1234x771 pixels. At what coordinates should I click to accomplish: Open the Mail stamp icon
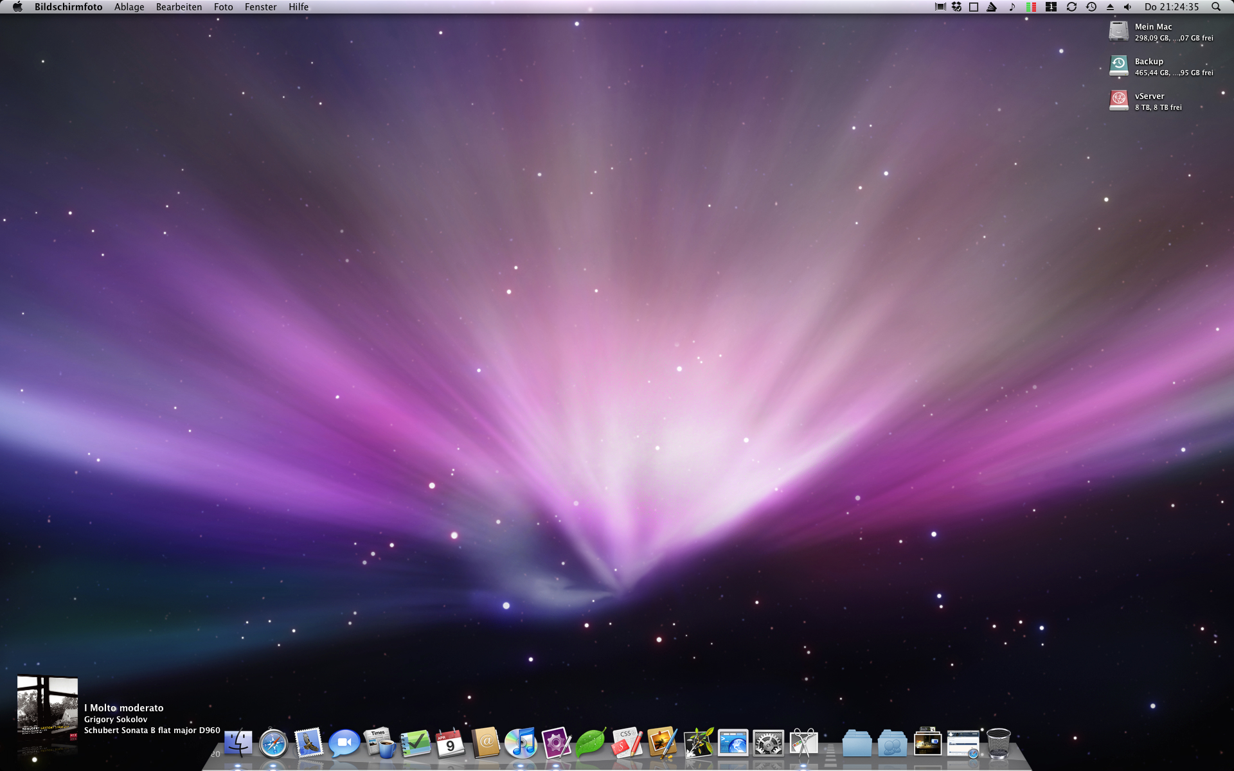(308, 743)
